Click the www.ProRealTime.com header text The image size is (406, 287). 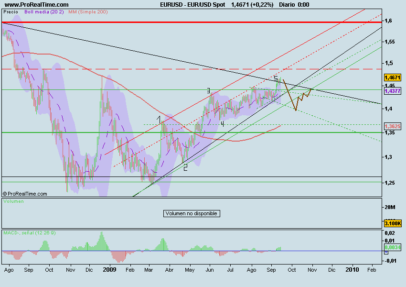tap(36, 5)
